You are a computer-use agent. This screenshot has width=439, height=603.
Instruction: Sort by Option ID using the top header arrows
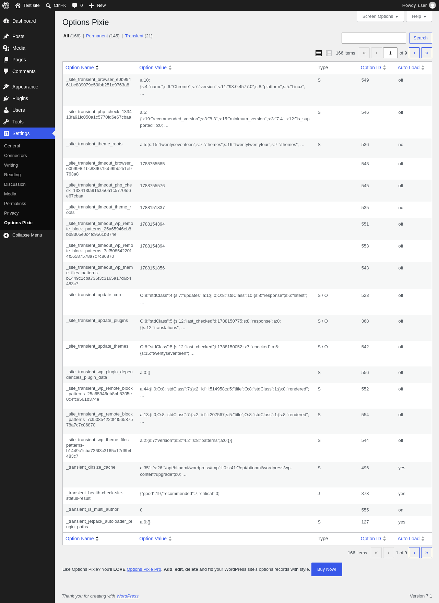[384, 68]
